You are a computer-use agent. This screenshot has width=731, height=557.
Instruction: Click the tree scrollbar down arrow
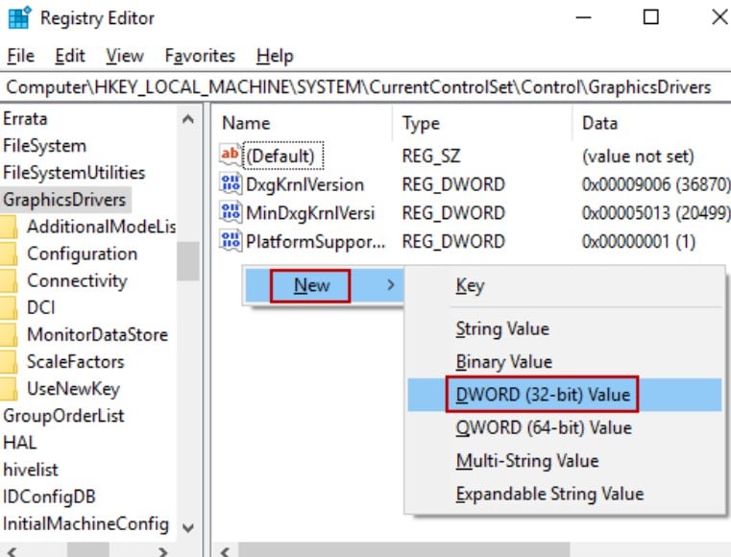click(188, 527)
